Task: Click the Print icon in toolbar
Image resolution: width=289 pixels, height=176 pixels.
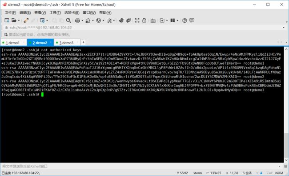Action: point(78,20)
